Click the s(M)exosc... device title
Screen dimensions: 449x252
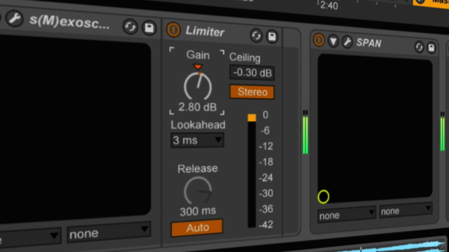(69, 22)
